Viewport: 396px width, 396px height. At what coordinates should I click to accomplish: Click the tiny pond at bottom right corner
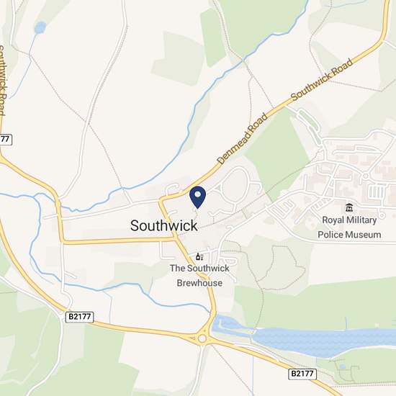(x=342, y=366)
